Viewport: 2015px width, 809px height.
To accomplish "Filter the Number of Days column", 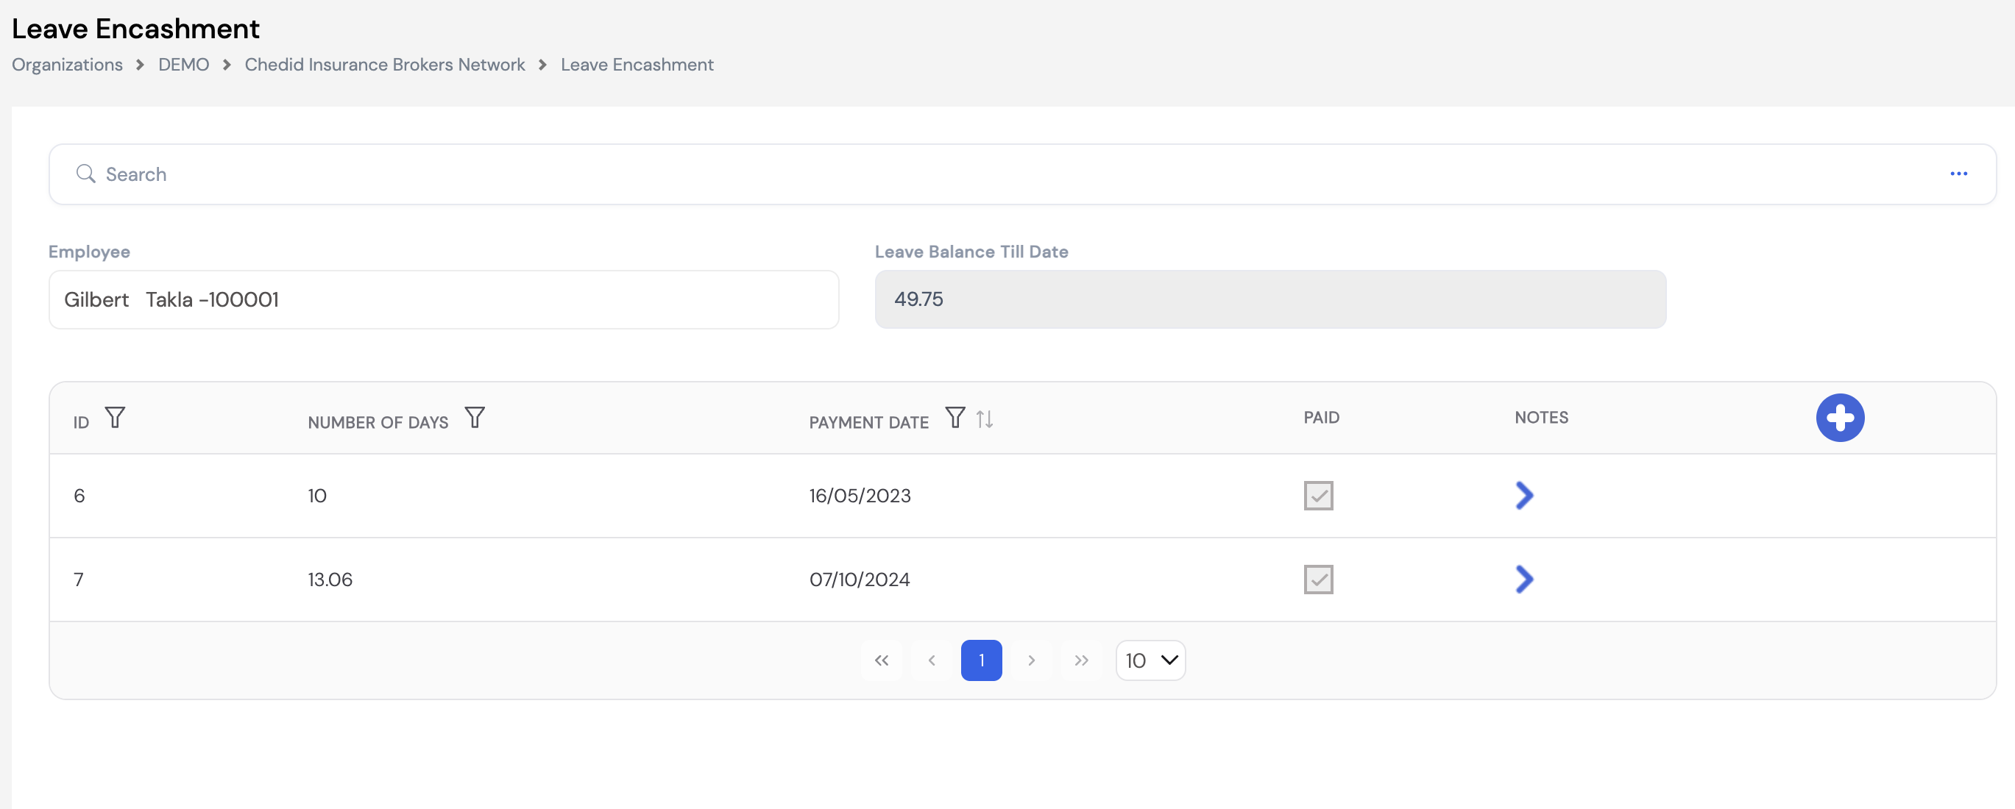I will coord(475,418).
